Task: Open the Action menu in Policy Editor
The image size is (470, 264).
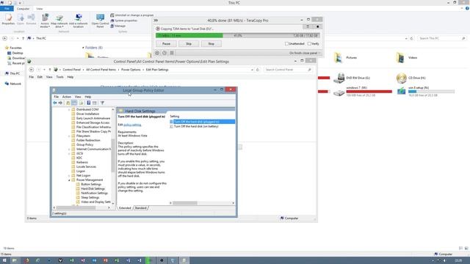Action: click(x=67, y=97)
